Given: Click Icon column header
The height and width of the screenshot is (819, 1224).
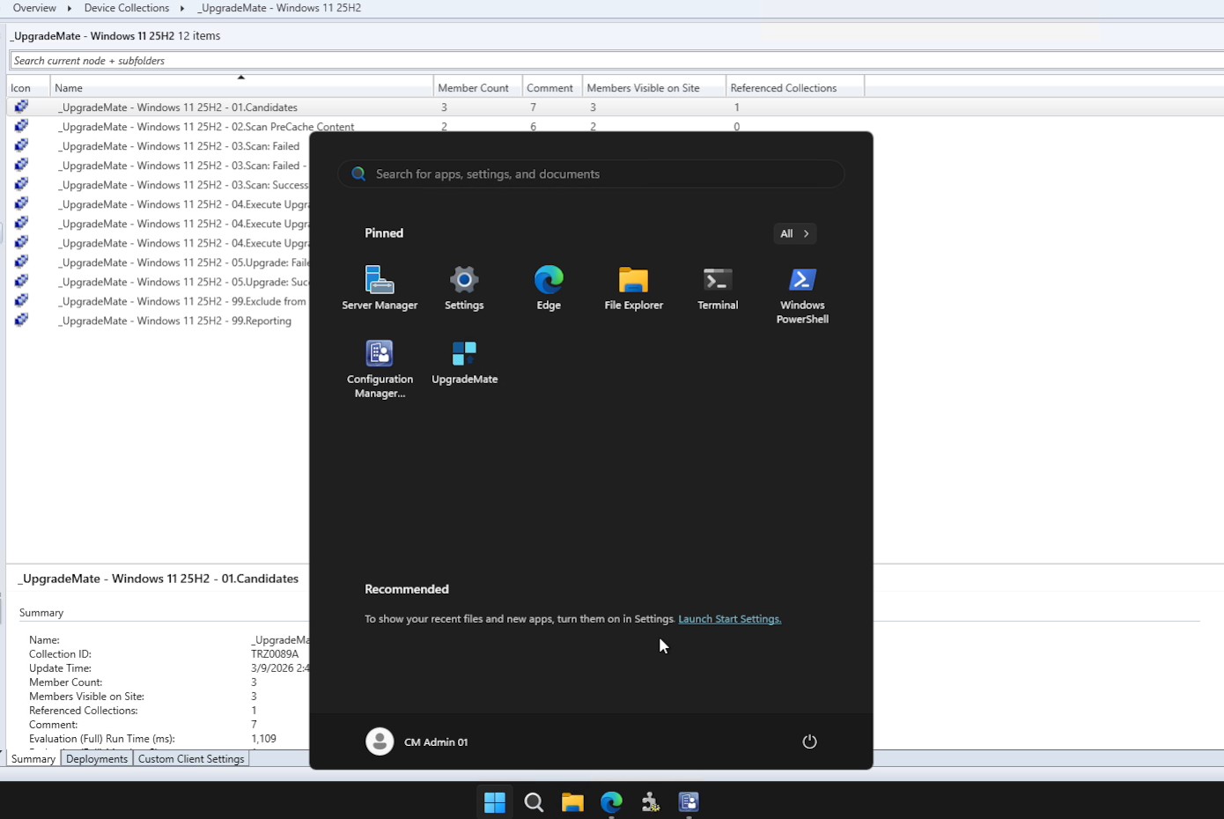Looking at the screenshot, I should [x=28, y=87].
